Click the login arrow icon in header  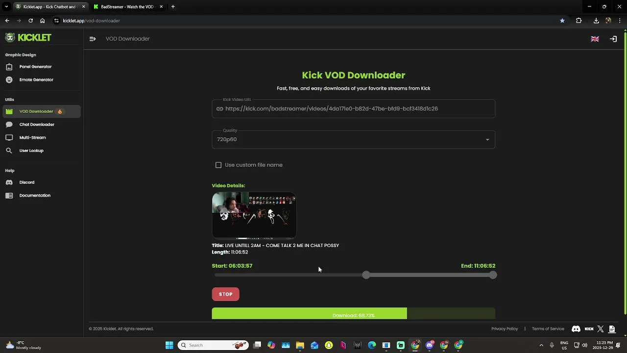(613, 39)
